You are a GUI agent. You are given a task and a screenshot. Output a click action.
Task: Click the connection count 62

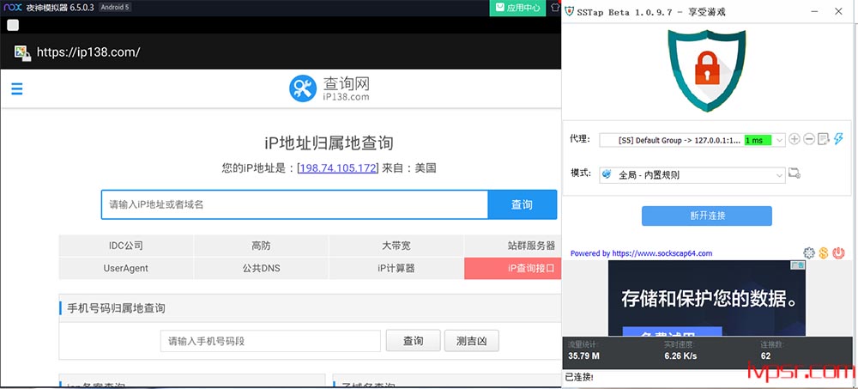tap(765, 356)
